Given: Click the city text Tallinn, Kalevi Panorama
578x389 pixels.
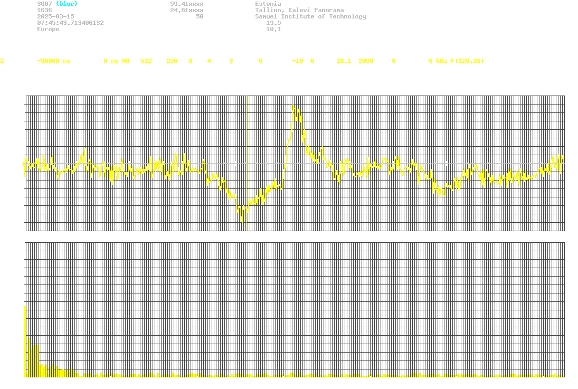Looking at the screenshot, I should tap(299, 10).
